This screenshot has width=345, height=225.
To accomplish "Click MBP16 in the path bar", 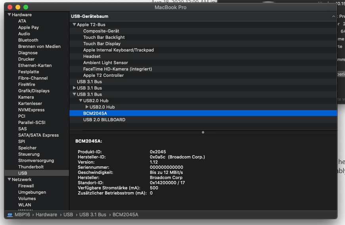I will 22,215.
